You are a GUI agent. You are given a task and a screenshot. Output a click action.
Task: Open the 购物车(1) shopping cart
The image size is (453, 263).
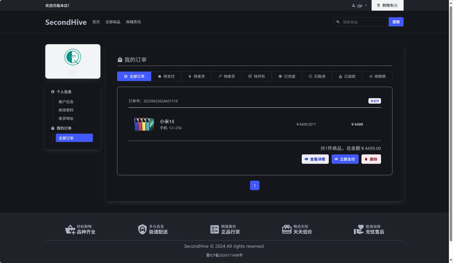pyautogui.click(x=387, y=6)
